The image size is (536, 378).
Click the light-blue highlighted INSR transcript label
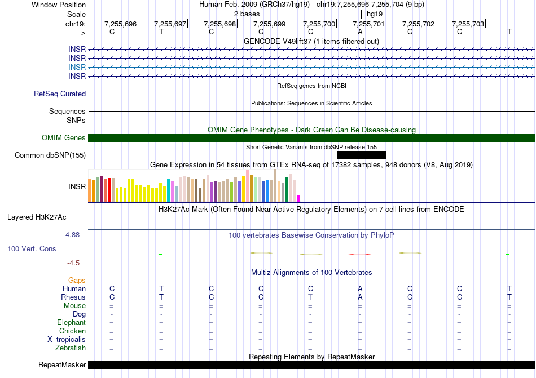click(x=77, y=67)
